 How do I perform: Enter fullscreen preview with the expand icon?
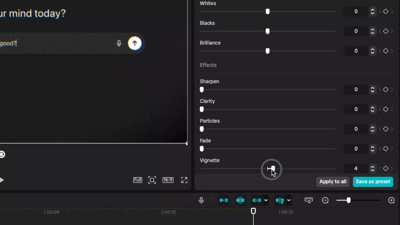[x=184, y=180]
